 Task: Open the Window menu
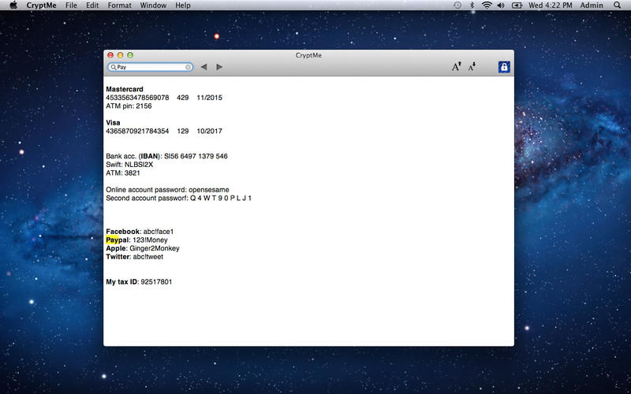(153, 6)
